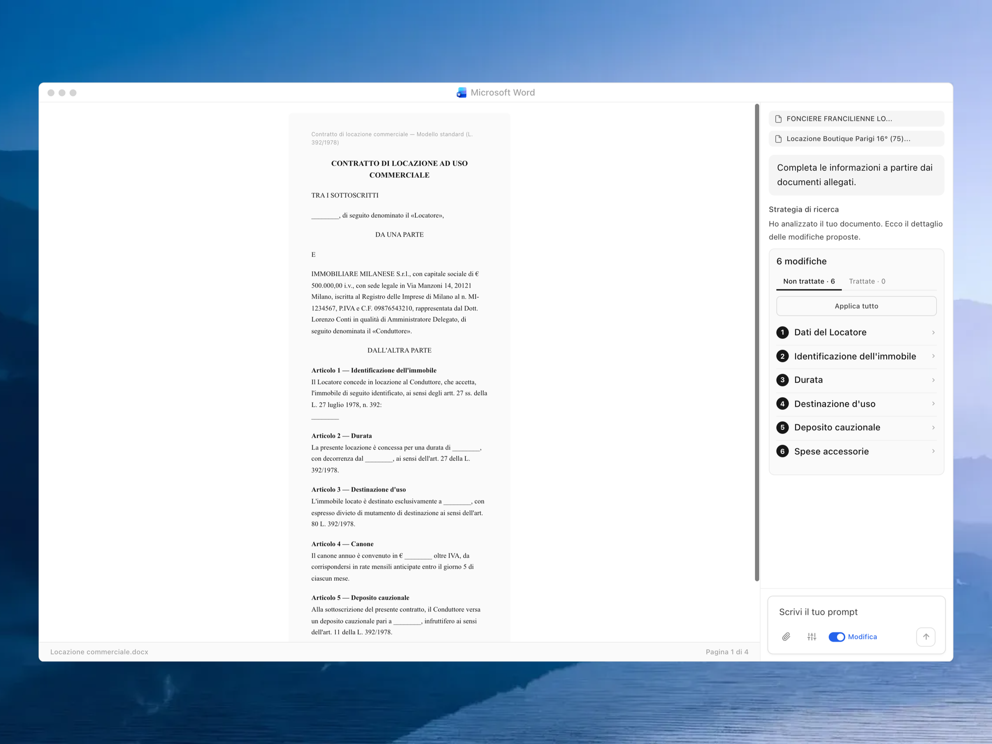Click the Modifica label text
992x744 pixels.
pyautogui.click(x=862, y=637)
